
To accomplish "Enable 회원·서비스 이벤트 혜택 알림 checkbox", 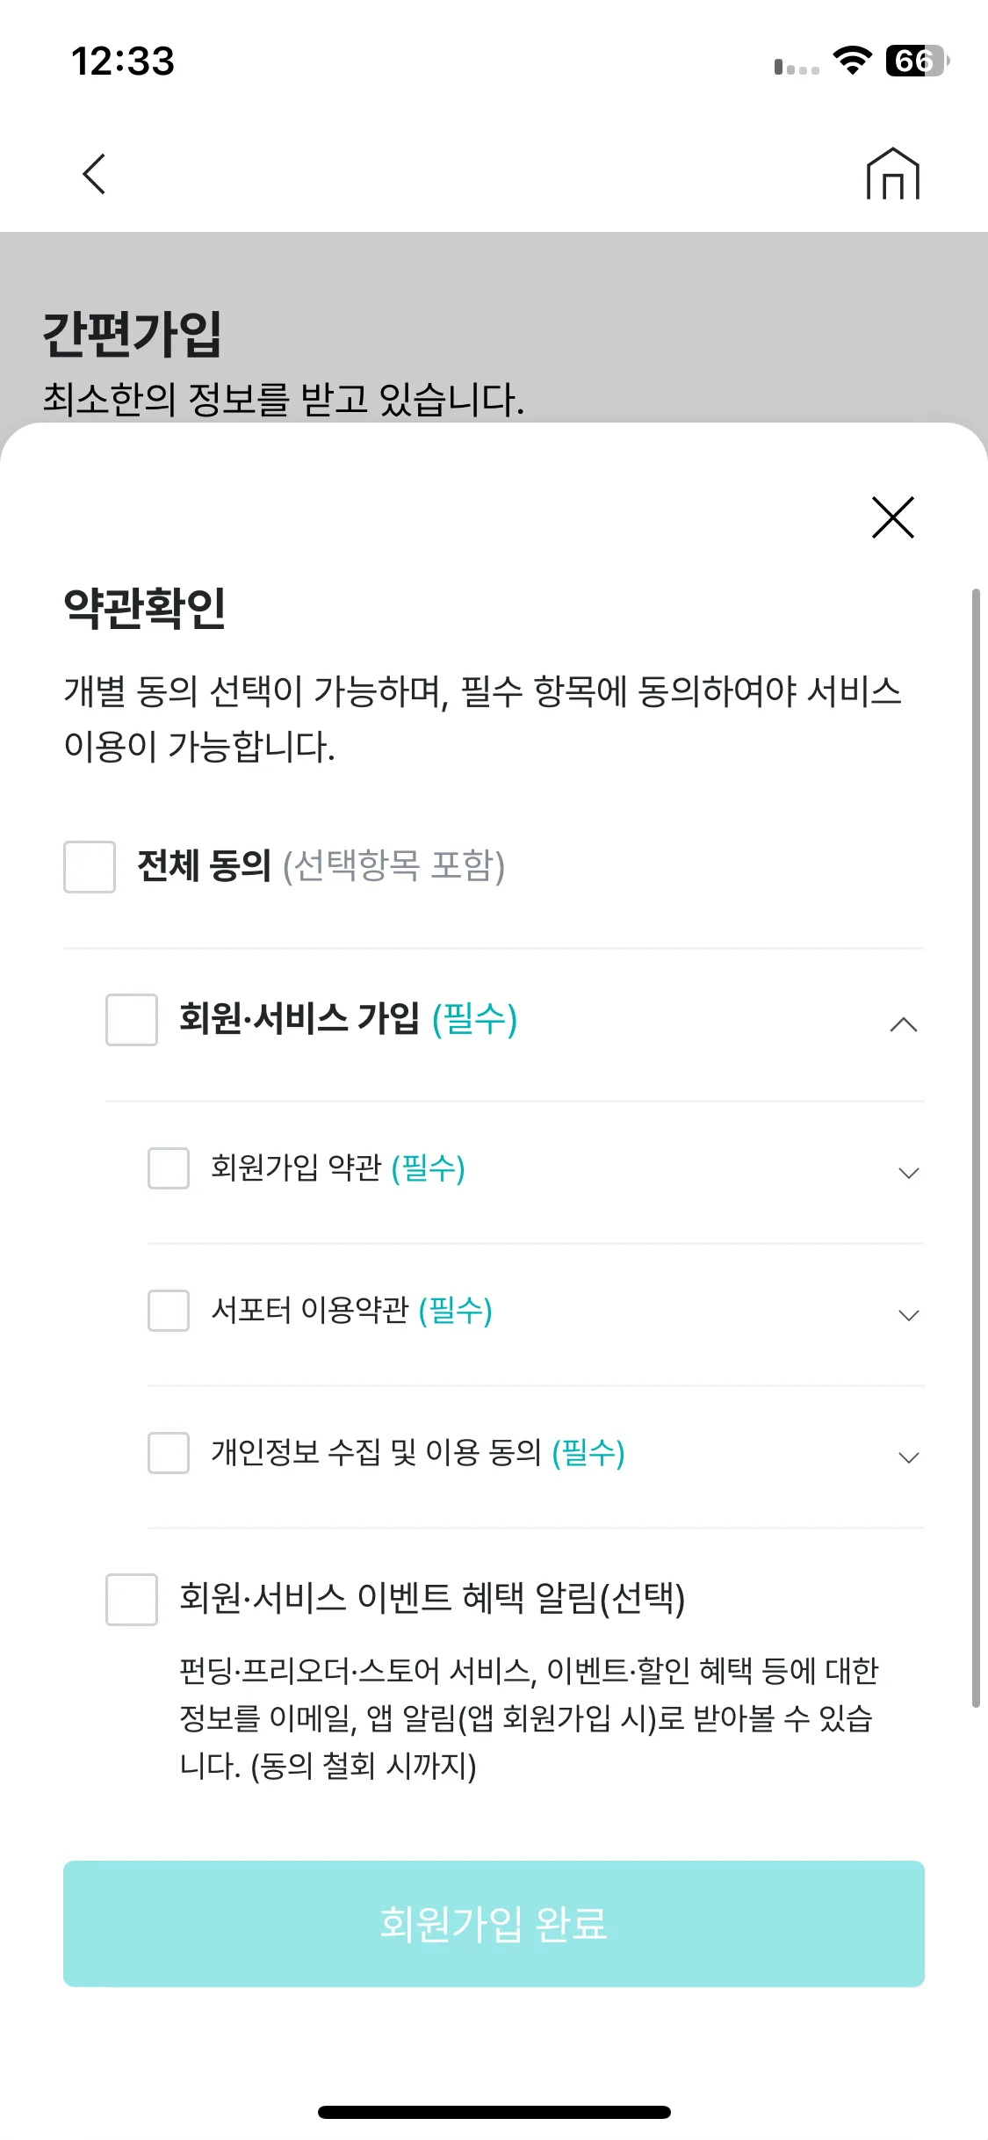I will (x=132, y=1600).
